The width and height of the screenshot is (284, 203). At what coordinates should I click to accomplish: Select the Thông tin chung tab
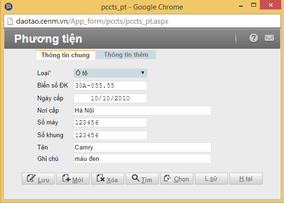[65, 55]
